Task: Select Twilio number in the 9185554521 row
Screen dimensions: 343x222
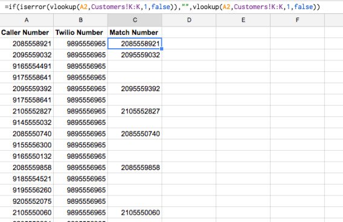Action: coord(80,179)
